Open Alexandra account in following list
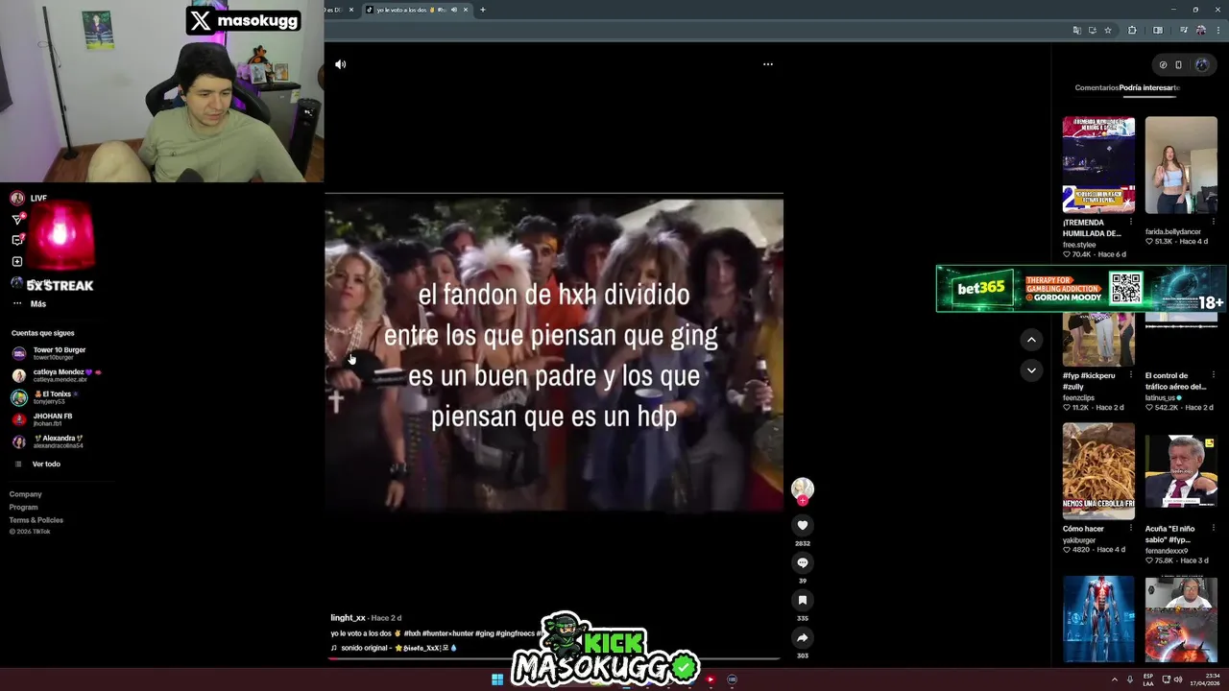This screenshot has width=1229, height=691. point(47,441)
